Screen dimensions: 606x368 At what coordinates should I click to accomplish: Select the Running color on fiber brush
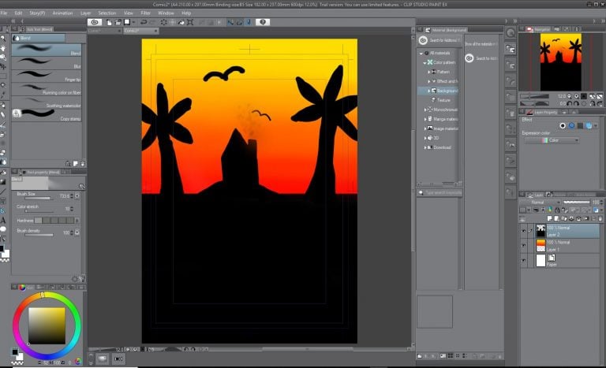46,88
